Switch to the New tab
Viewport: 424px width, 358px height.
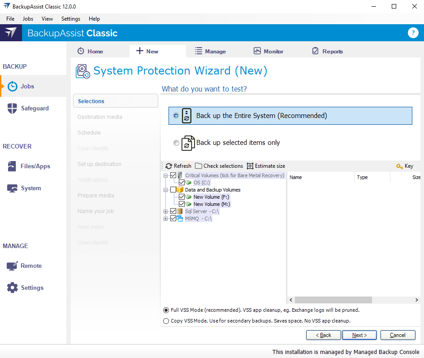(158, 51)
